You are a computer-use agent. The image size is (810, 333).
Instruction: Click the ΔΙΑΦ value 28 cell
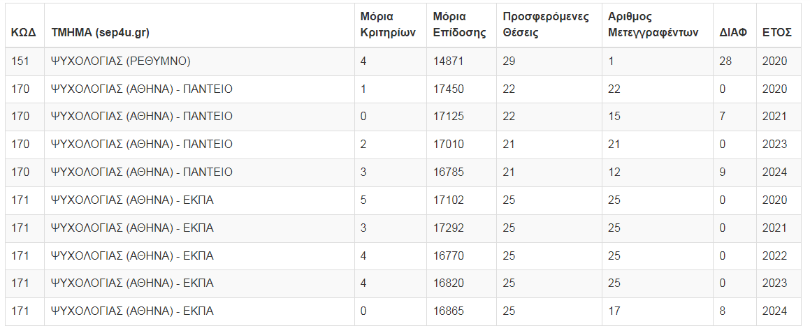(725, 61)
